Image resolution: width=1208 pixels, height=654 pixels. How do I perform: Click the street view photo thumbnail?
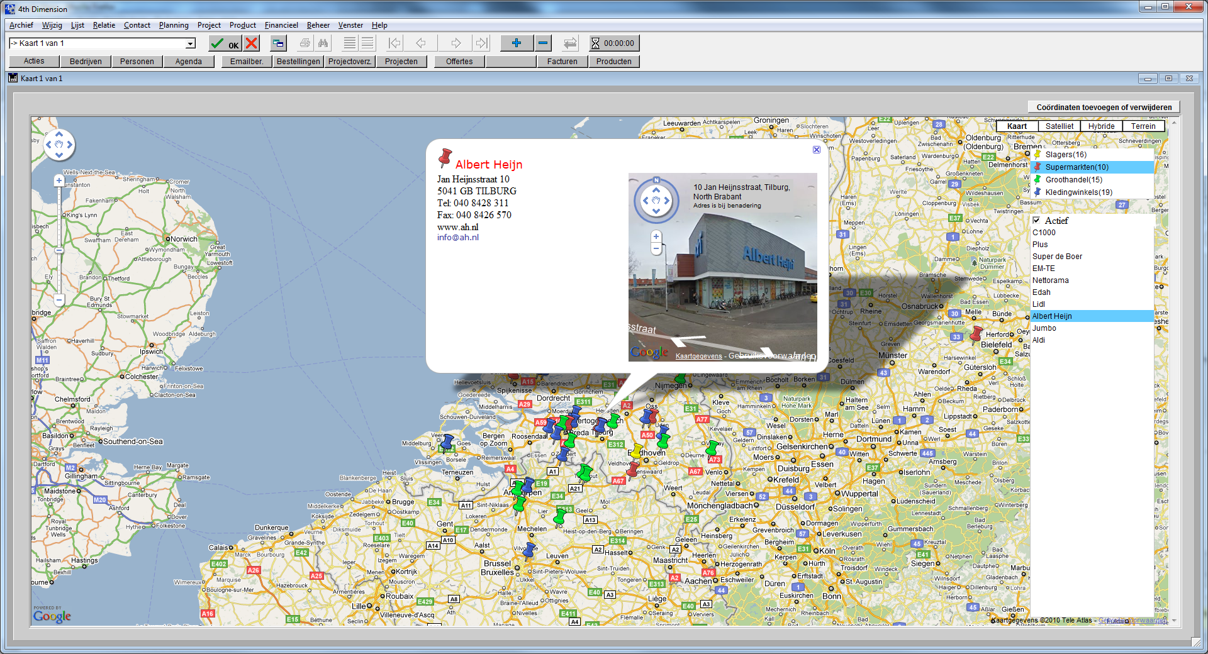point(723,267)
